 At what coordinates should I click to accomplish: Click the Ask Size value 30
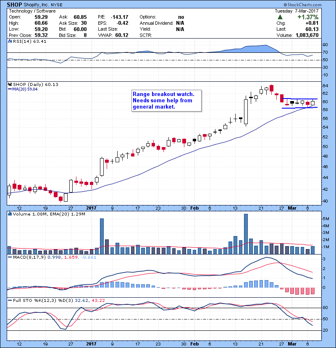coord(84,23)
